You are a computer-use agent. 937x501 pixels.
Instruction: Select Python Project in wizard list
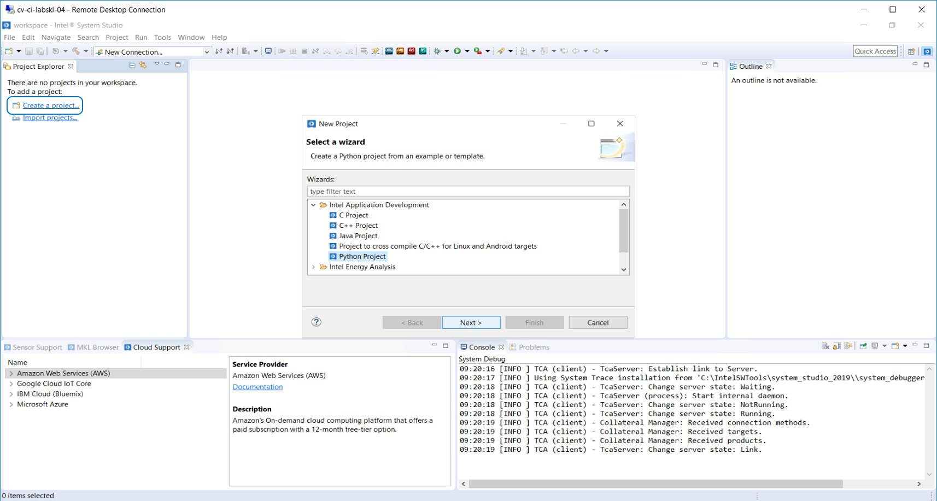click(x=358, y=257)
